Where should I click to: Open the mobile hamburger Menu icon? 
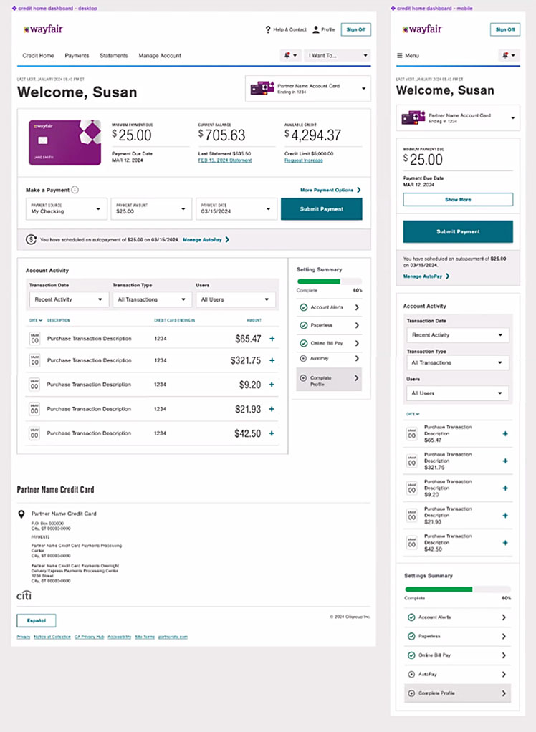(x=400, y=55)
